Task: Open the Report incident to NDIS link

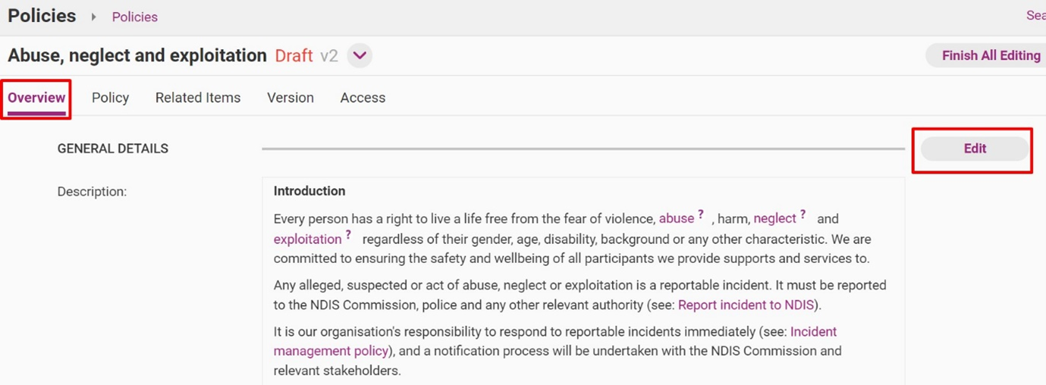Action: (x=746, y=305)
